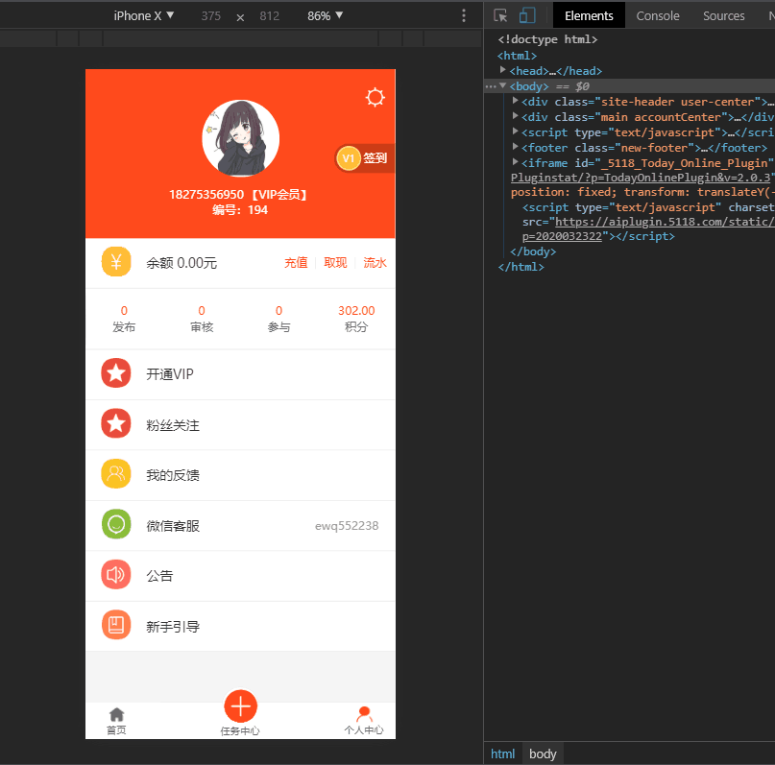Click the people icon next to 我的反馈
The image size is (775, 765).
[x=116, y=473]
